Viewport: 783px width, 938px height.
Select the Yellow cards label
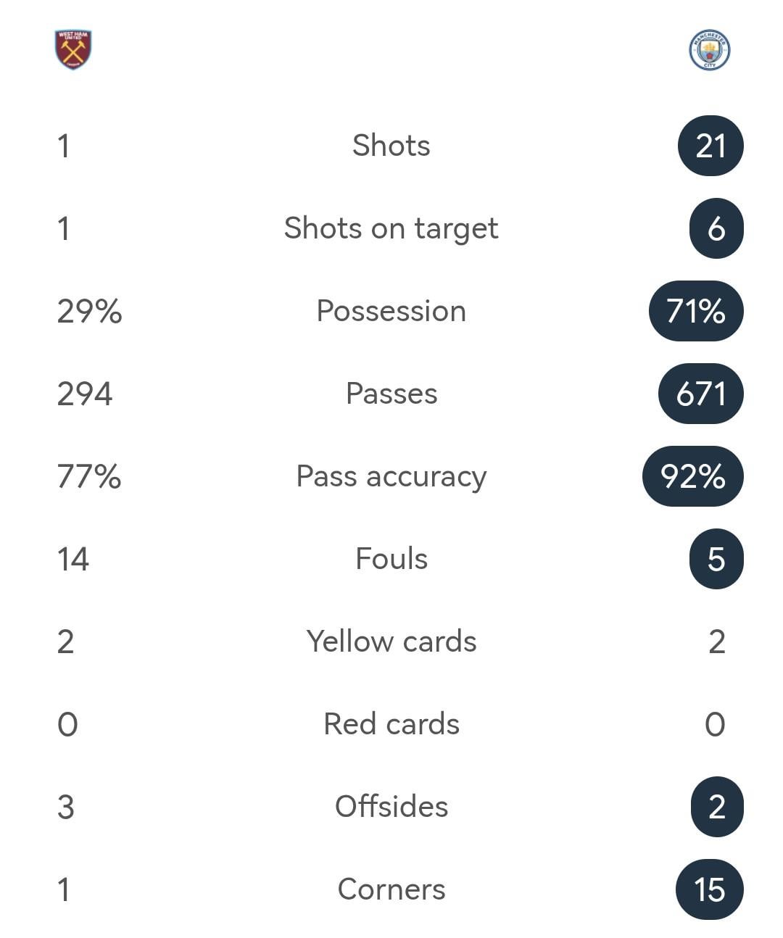[x=391, y=642]
